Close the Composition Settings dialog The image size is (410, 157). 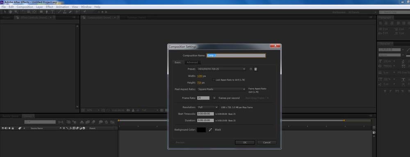click(275, 46)
